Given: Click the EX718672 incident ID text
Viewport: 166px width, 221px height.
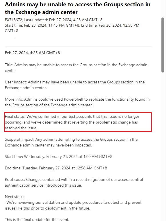Looking at the screenshot, I should click(13, 20).
